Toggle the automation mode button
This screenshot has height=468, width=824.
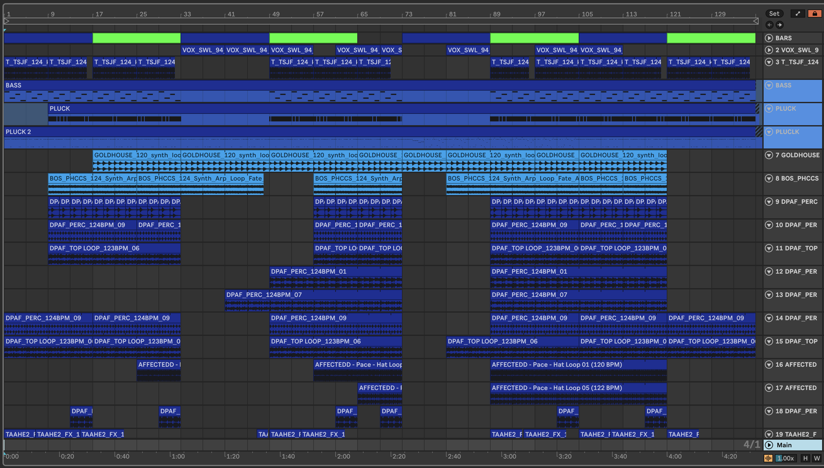[x=798, y=14]
